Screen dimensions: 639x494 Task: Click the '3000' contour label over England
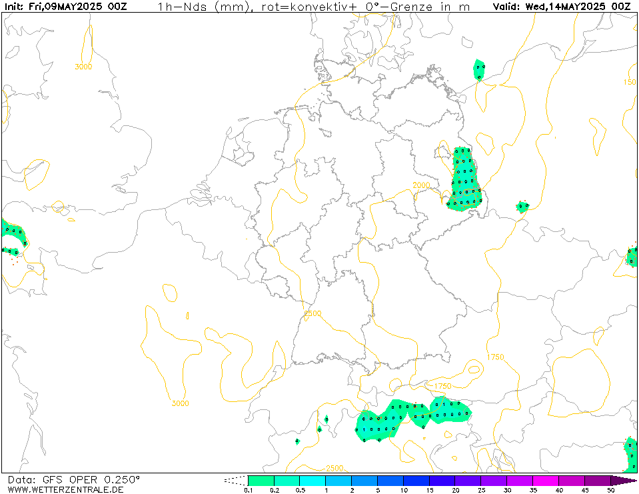(83, 67)
